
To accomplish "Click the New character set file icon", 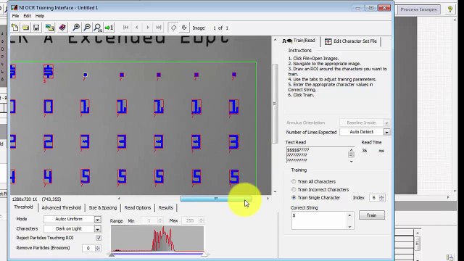I will point(14,28).
